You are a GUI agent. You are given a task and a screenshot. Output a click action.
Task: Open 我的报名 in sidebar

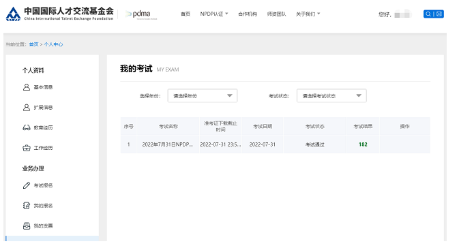pos(43,206)
